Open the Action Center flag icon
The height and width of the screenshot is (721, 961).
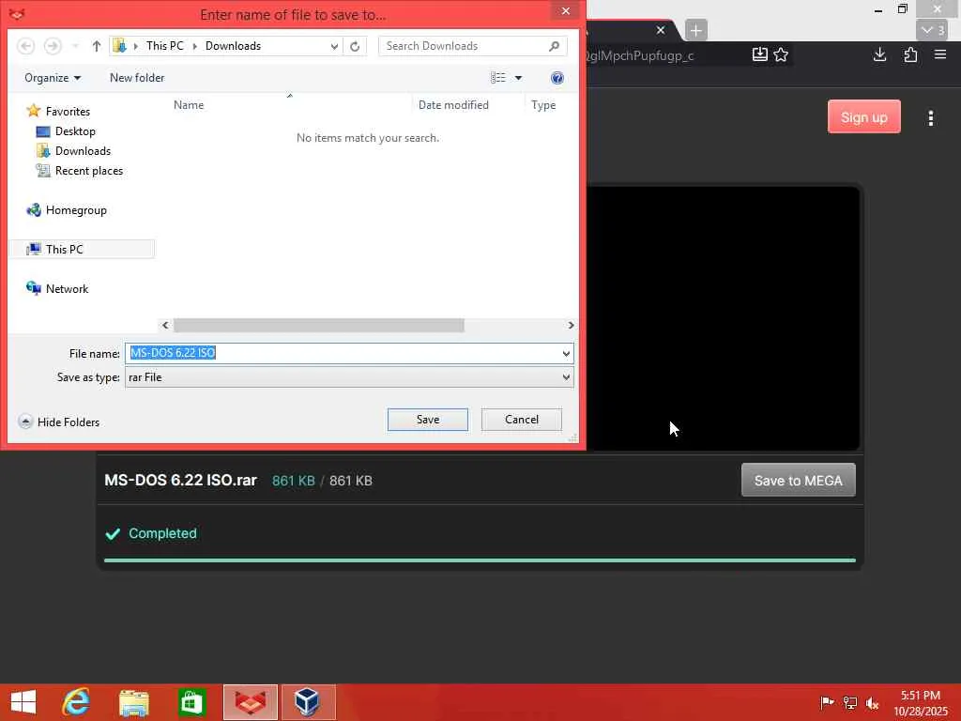pyautogui.click(x=827, y=702)
